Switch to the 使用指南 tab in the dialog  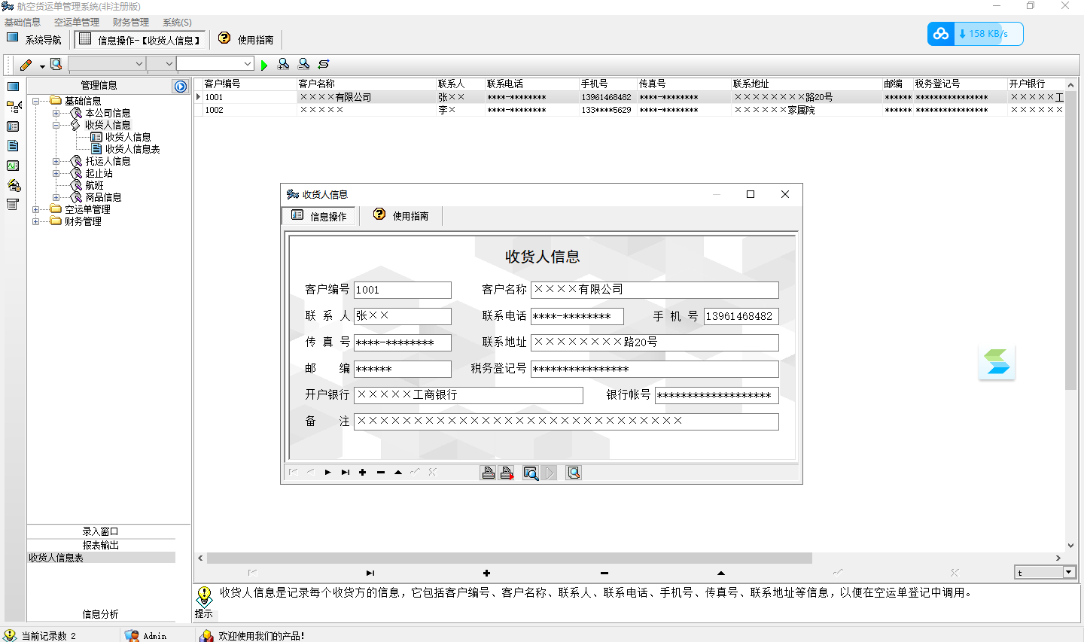401,216
